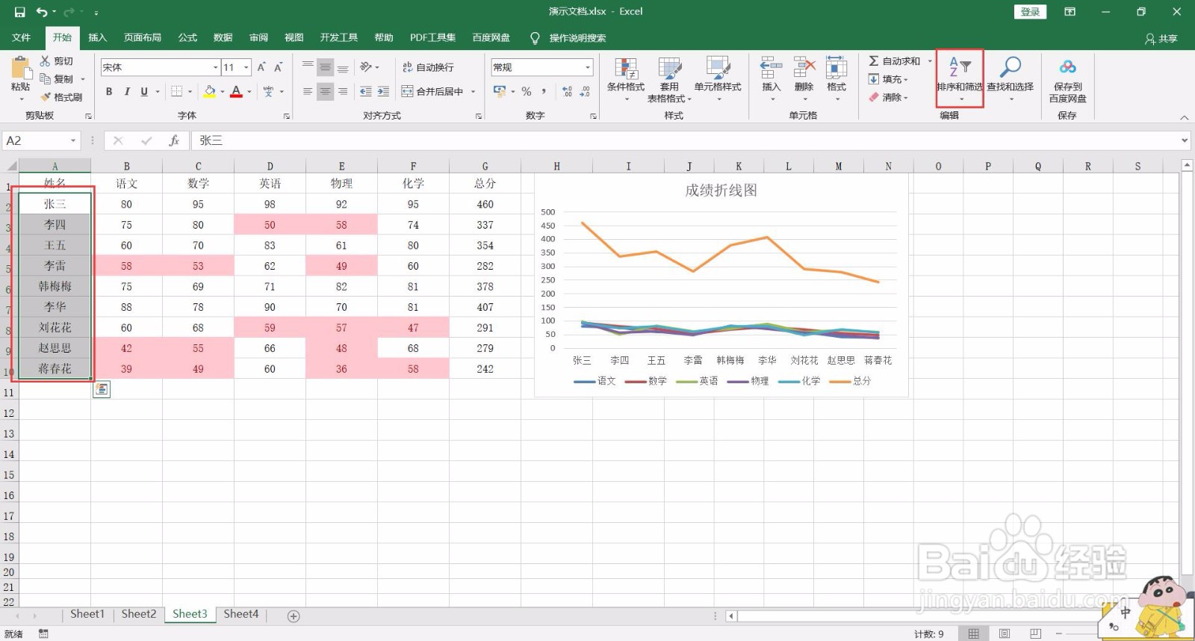The height and width of the screenshot is (641, 1195).
Task: Switch to the 插入 Insert tab
Action: 97,37
